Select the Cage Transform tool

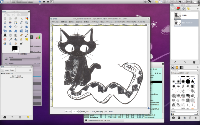point(26,31)
